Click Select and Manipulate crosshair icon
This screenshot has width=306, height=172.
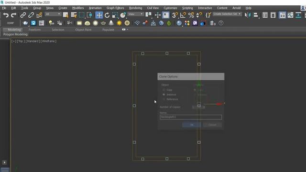[x=157, y=15]
